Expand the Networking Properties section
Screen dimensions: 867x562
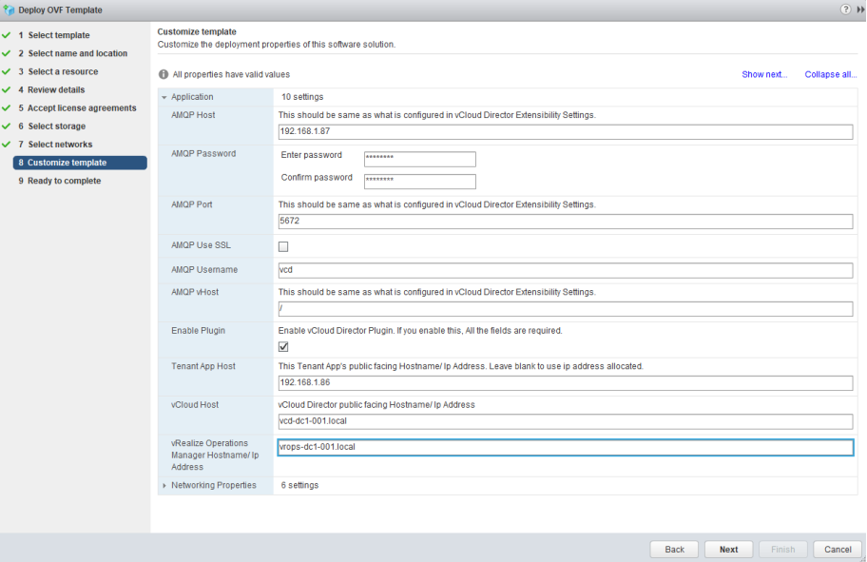[164, 485]
